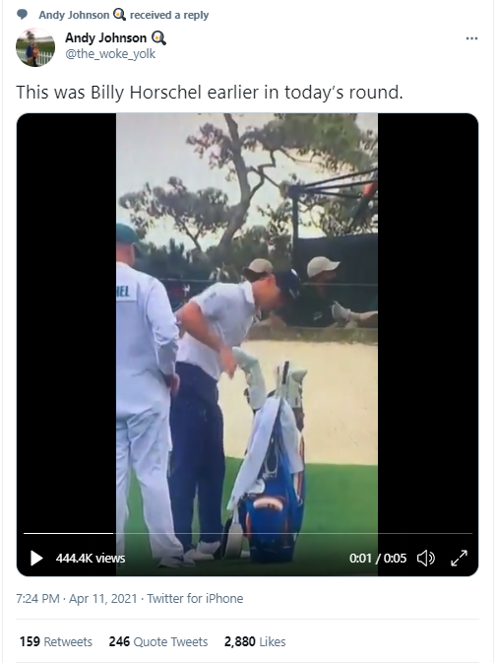Click the 0:01 / 0:05 time display
This screenshot has width=498, height=663.
378,559
